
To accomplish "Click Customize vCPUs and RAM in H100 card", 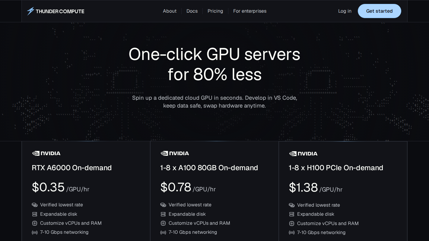I will (328, 224).
